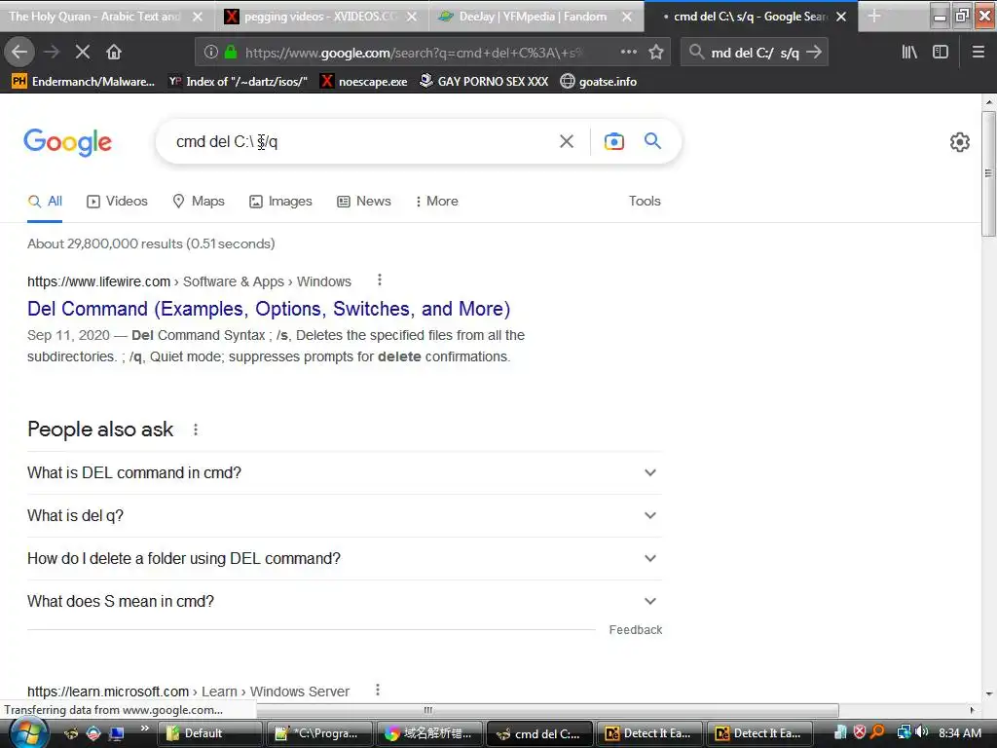
Task: Click the network tray icon
Action: pos(904,732)
